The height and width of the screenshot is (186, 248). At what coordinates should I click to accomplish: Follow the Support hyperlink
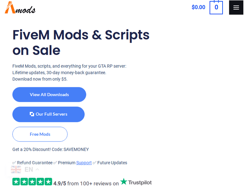pyautogui.click(x=84, y=163)
